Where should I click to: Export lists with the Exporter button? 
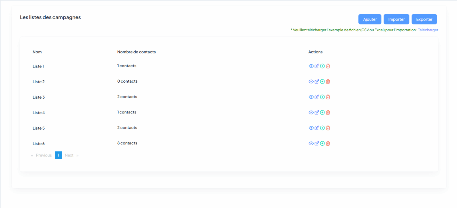point(424,19)
